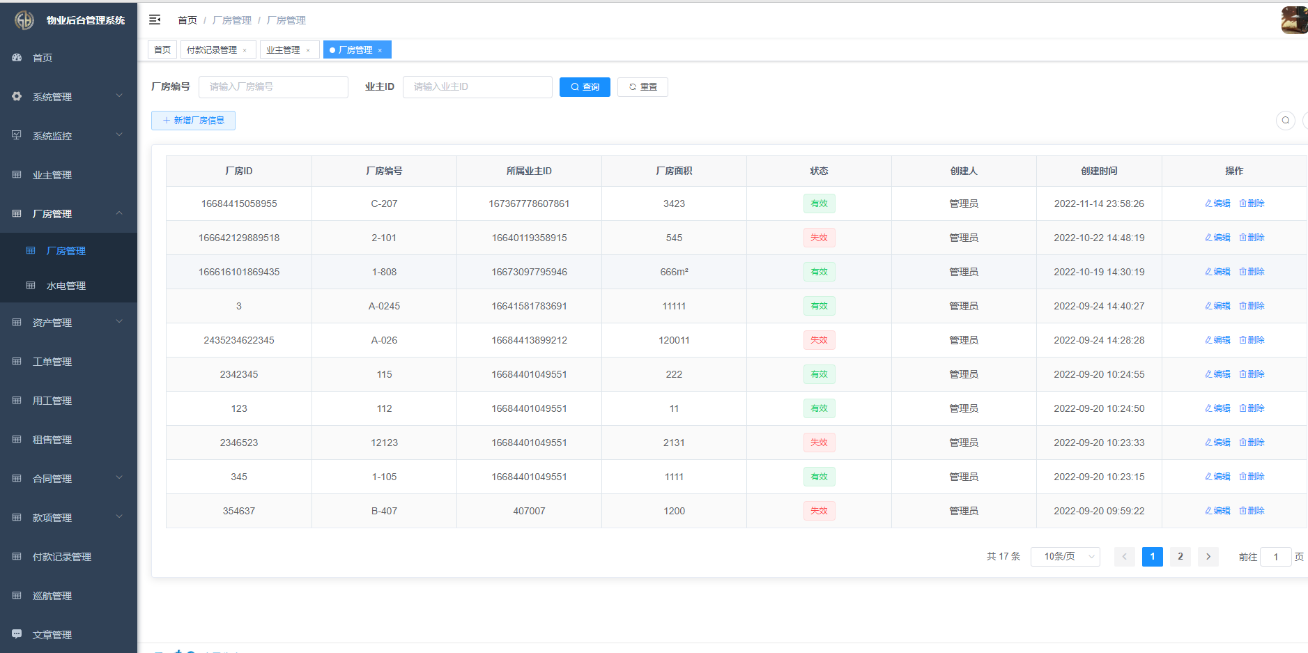Screen dimensions: 1308x653
Task: Edit the 1-808 factory row
Action: (1217, 272)
